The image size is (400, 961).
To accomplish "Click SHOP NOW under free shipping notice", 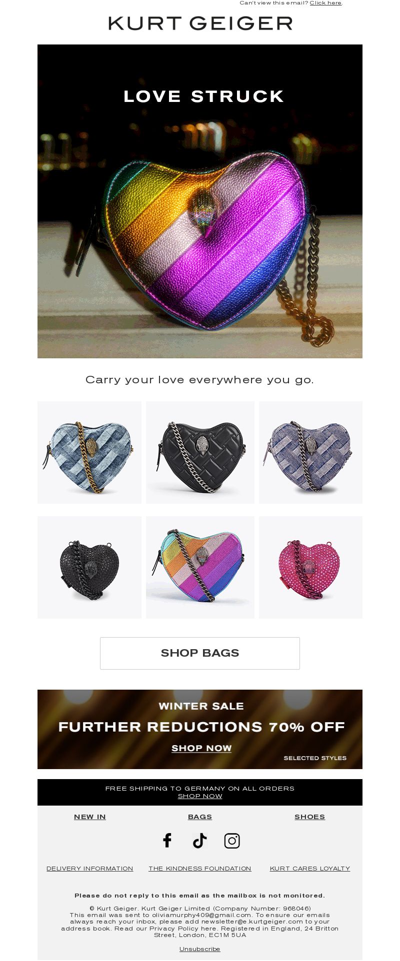I will pyautogui.click(x=200, y=796).
